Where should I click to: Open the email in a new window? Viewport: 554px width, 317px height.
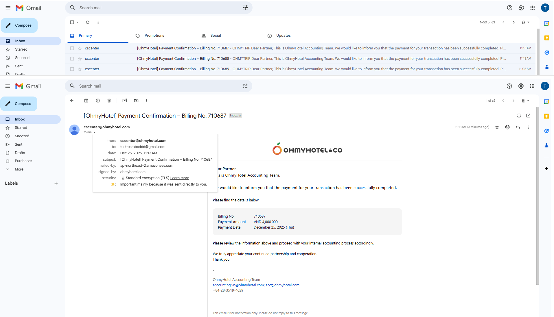528,116
